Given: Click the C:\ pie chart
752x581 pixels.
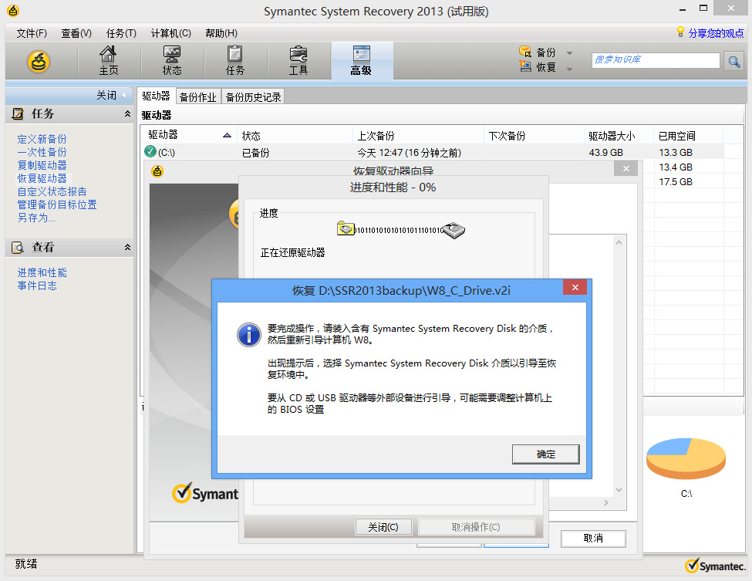Looking at the screenshot, I should click(686, 458).
